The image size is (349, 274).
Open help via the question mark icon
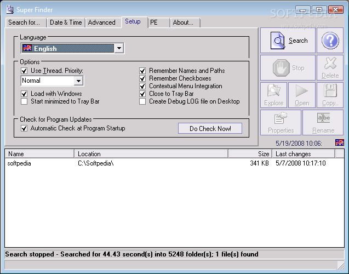point(330,41)
